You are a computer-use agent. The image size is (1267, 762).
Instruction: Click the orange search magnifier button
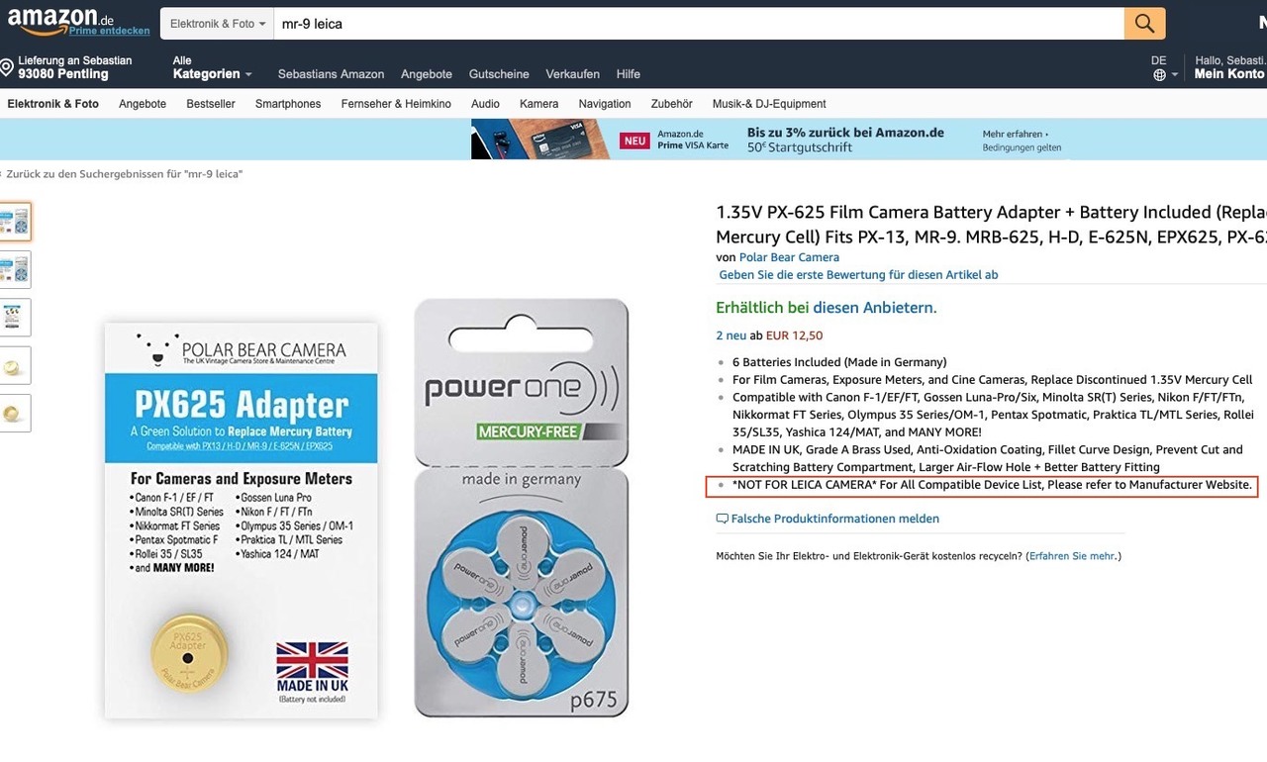click(x=1144, y=24)
